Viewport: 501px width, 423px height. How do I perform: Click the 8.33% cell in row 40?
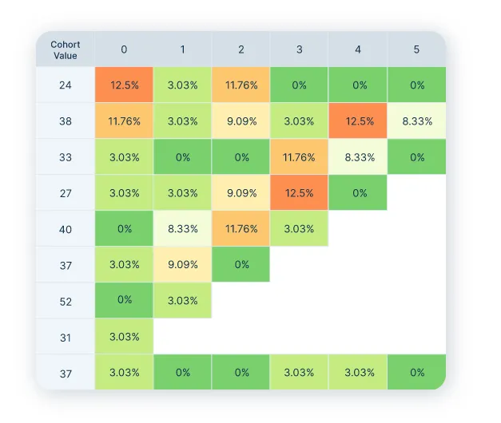coord(182,229)
